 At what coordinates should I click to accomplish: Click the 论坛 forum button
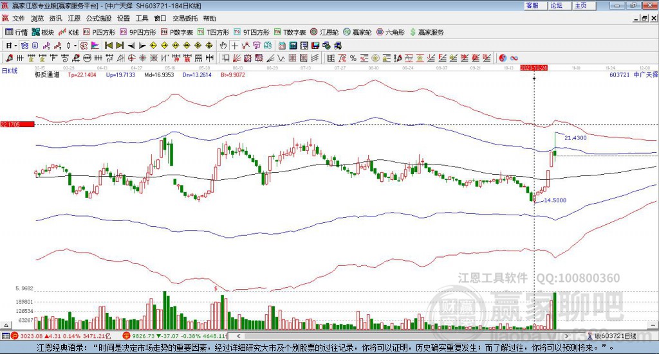point(561,5)
